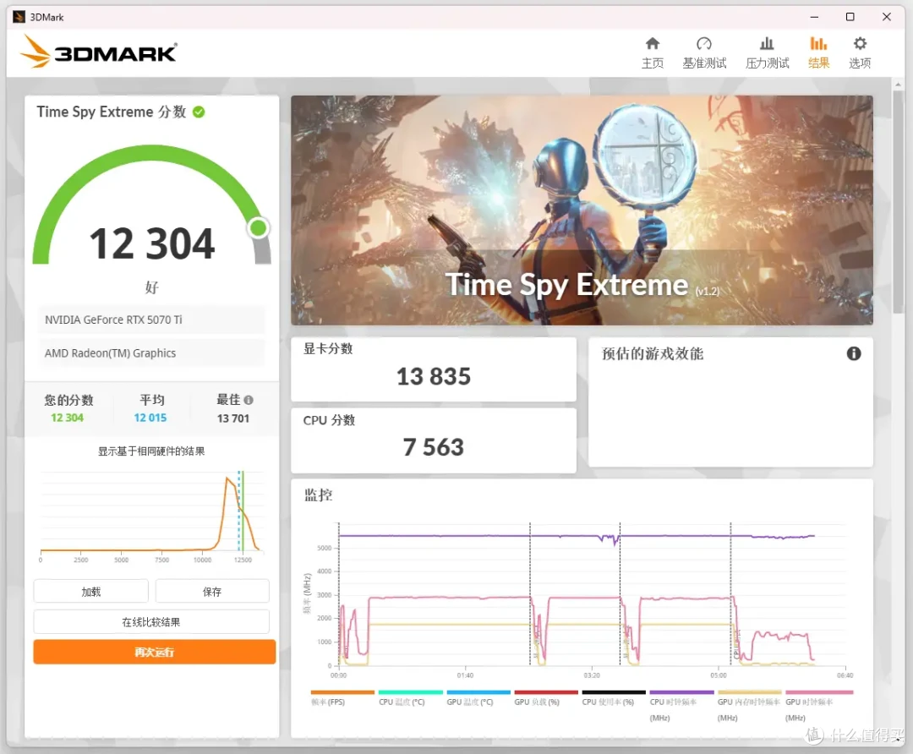Viewport: 913px width, 754px height.
Task: Click the NVIDIA GeForce RTX 5070 Ti row
Action: pyautogui.click(x=151, y=320)
